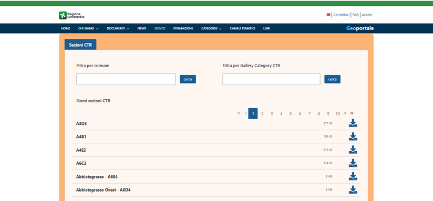Go to pagination page 6

click(x=300, y=113)
